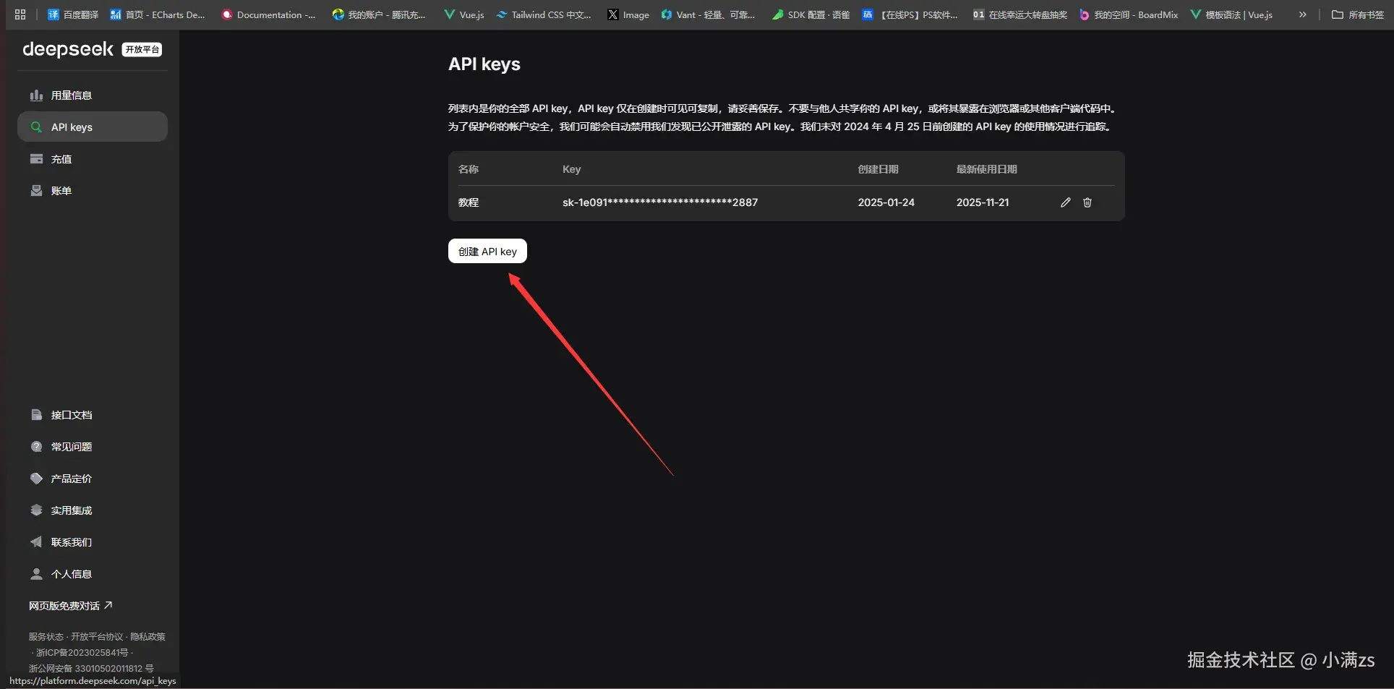Screen dimensions: 1394x689
Task: Open the Vant - 轻量、可靠 bookmark
Action: pos(708,14)
